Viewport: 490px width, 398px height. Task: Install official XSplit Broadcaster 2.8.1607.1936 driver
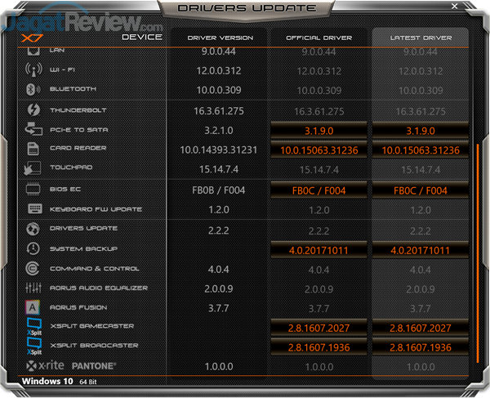coord(318,347)
